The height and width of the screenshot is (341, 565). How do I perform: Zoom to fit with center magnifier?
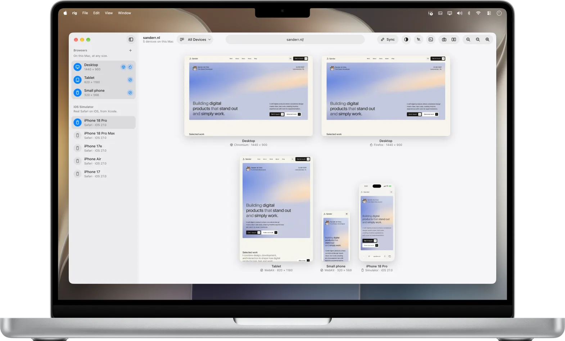(x=478, y=40)
